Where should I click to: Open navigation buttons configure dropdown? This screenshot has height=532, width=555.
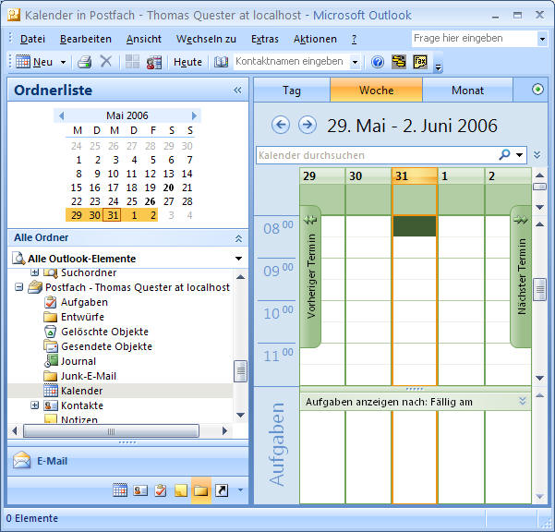(240, 490)
